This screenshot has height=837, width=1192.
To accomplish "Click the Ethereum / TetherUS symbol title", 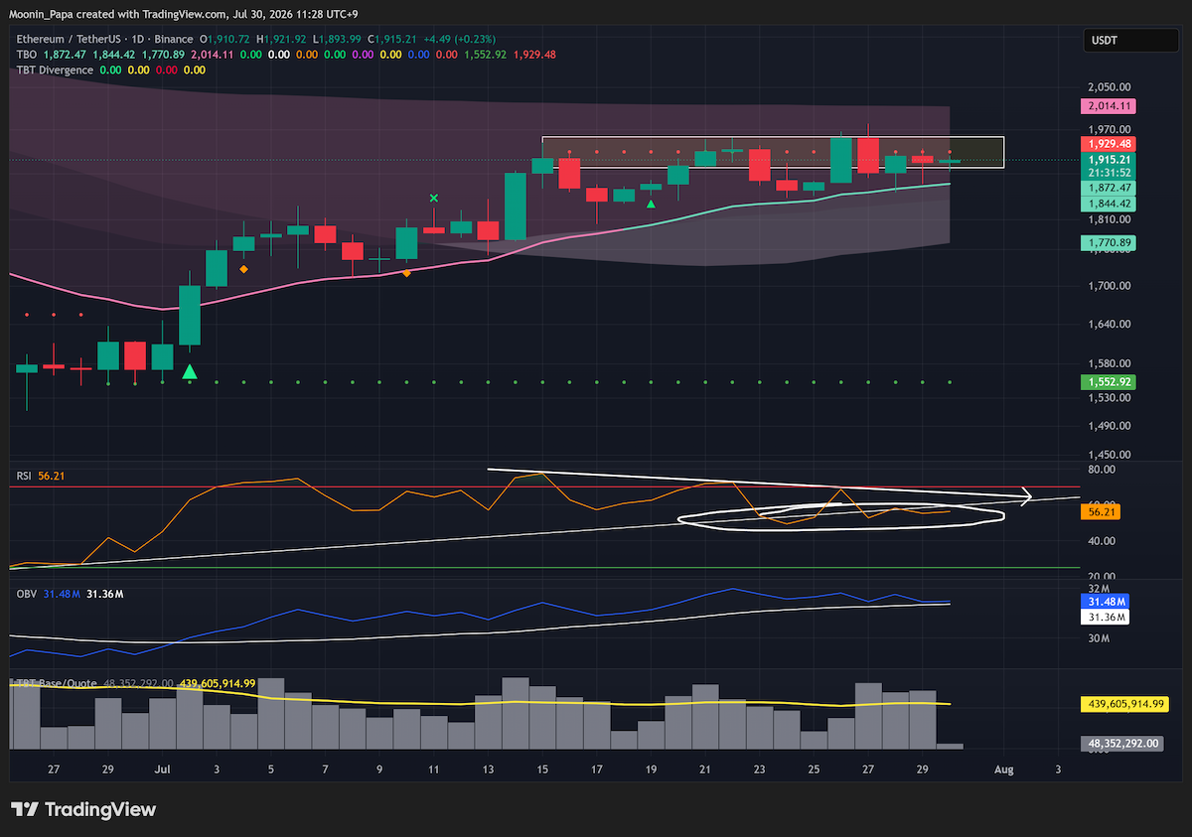I will pos(74,39).
